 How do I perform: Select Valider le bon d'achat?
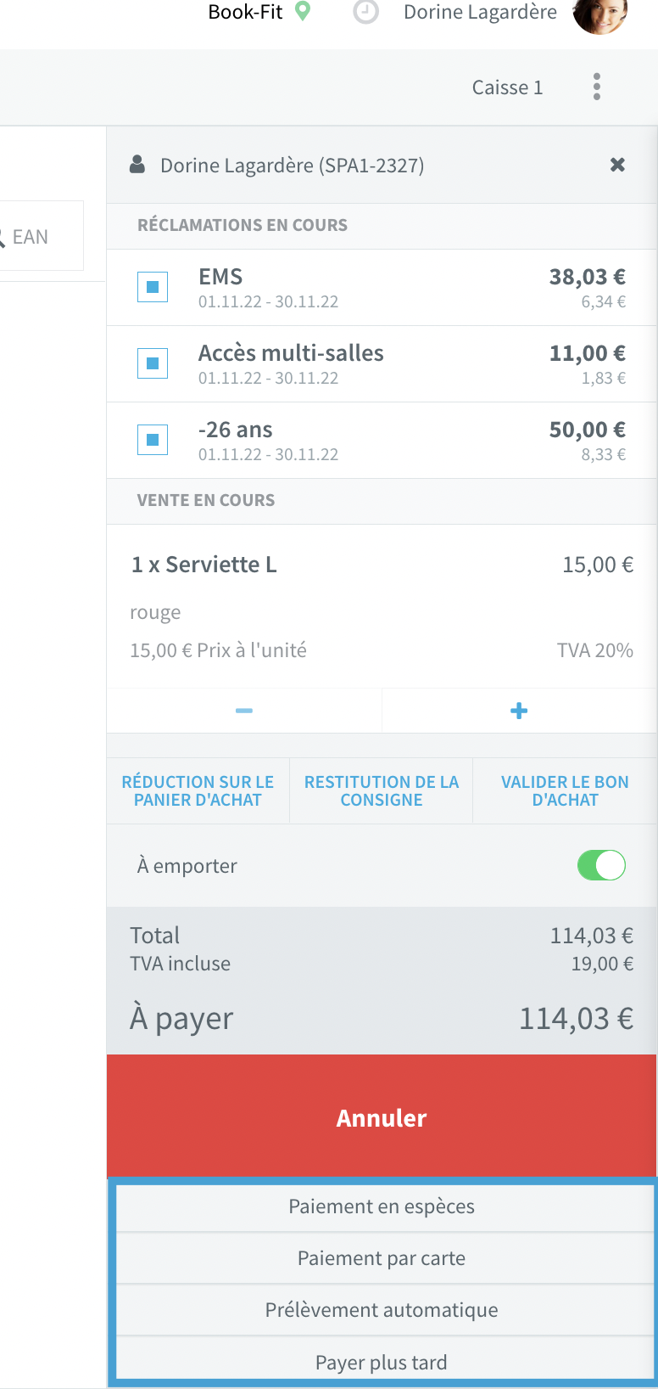tap(565, 790)
